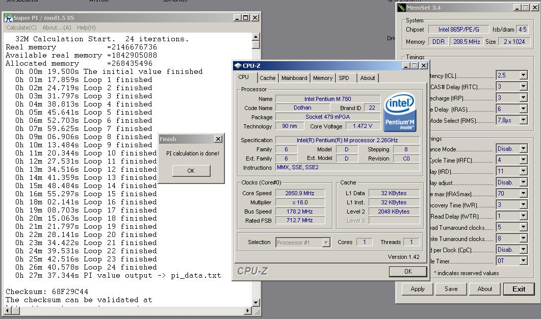
Task: Open the per Clock (CpC) dropdown
Action: pyautogui.click(x=523, y=250)
